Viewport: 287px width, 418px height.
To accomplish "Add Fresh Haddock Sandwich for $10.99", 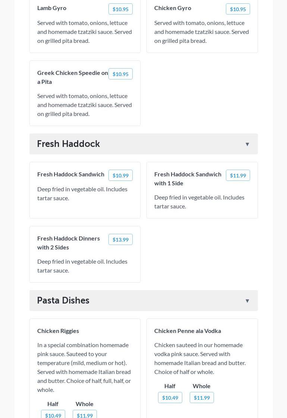I will [120, 175].
